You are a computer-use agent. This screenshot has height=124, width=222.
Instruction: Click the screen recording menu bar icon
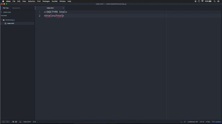pyautogui.click(x=196, y=1)
